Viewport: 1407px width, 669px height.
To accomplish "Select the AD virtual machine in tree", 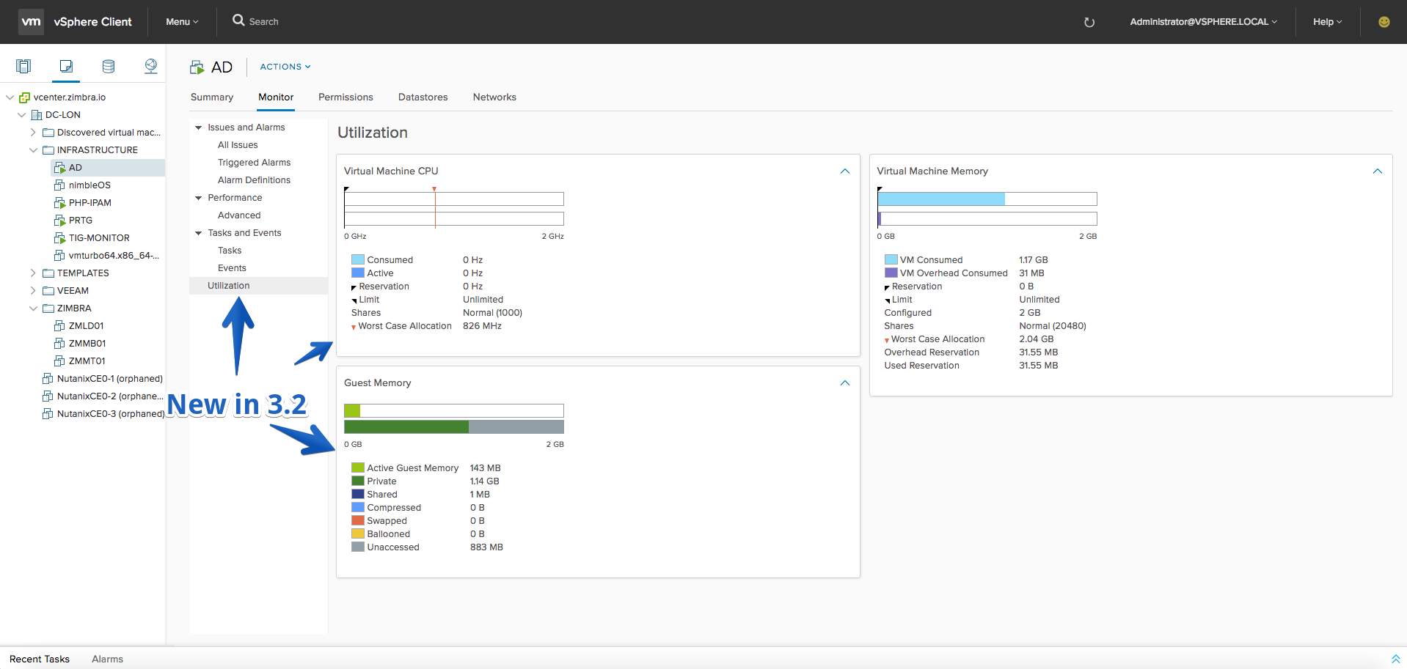I will tap(108, 168).
